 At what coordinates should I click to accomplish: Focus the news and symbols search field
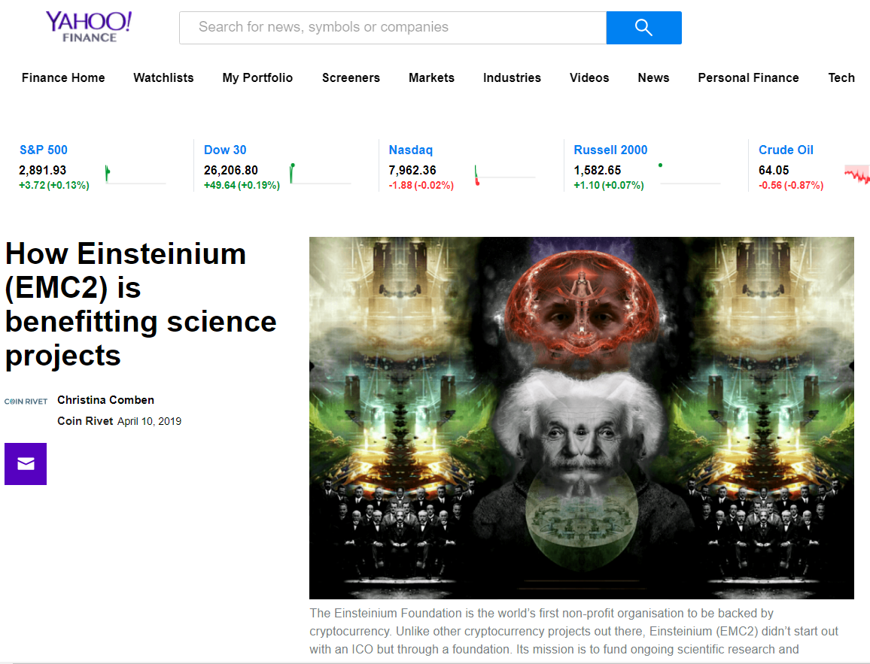tap(393, 28)
